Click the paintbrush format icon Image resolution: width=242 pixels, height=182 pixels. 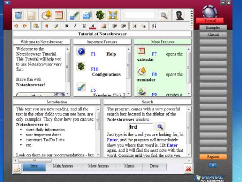(x=56, y=26)
